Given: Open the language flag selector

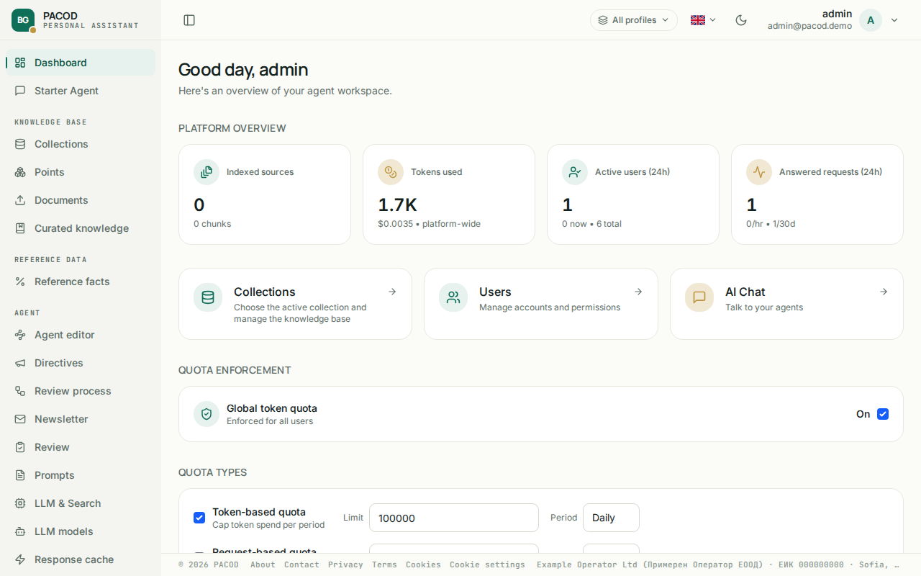Looking at the screenshot, I should click(703, 20).
